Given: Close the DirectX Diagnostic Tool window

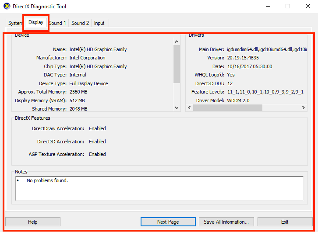Looking at the screenshot, I should pyautogui.click(x=308, y=6).
